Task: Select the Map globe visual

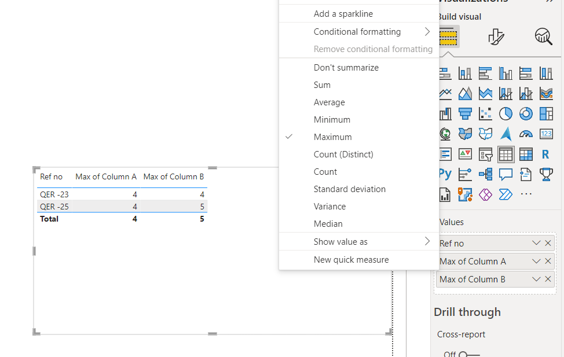Action: click(x=445, y=134)
